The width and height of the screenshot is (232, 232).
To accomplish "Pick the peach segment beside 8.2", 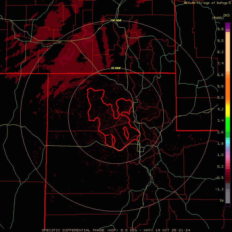I will click(x=228, y=53).
